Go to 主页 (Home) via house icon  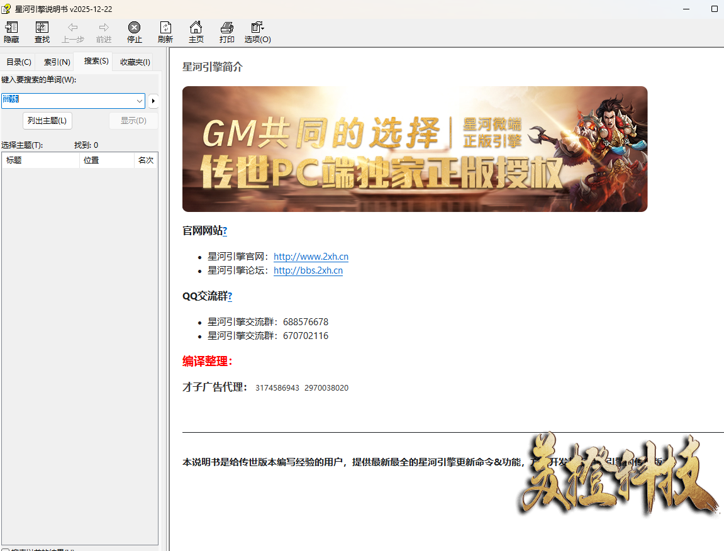point(196,28)
